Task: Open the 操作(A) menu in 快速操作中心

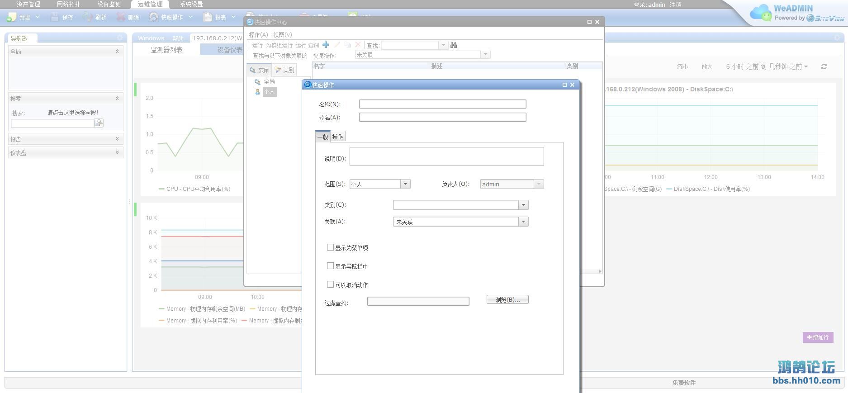Action: point(258,34)
